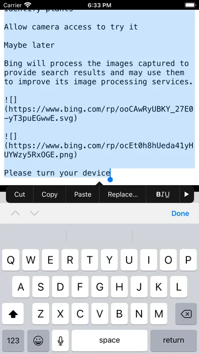Tap the backspace delete key
The height and width of the screenshot is (354, 199).
186,314
